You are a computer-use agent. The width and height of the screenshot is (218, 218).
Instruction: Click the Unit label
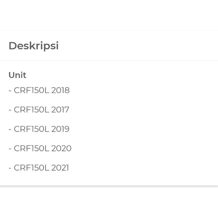(x=17, y=75)
